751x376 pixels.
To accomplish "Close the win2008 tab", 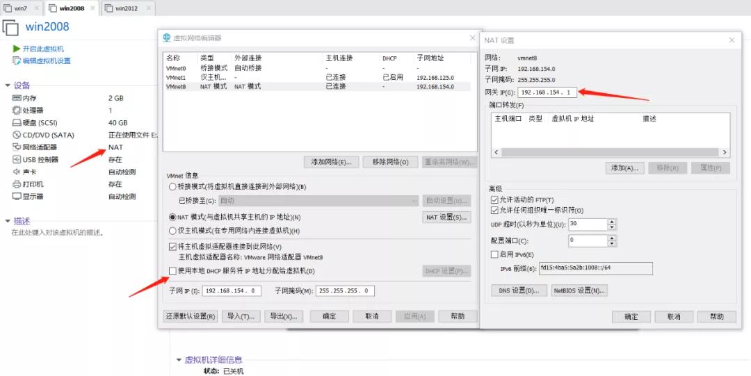I will [92, 8].
